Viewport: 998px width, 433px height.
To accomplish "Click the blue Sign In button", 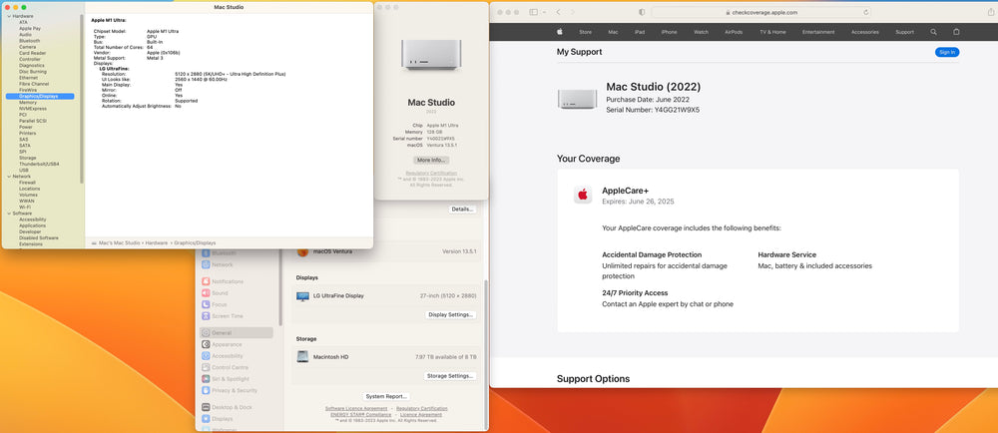I will point(947,52).
